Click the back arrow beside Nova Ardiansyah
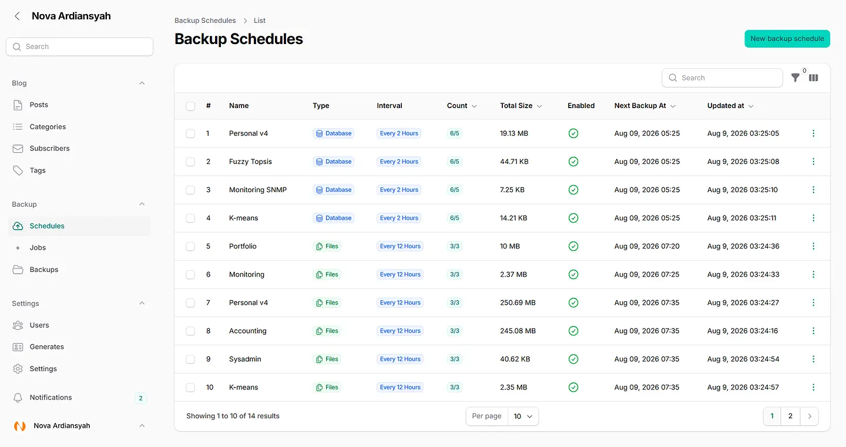 17,16
